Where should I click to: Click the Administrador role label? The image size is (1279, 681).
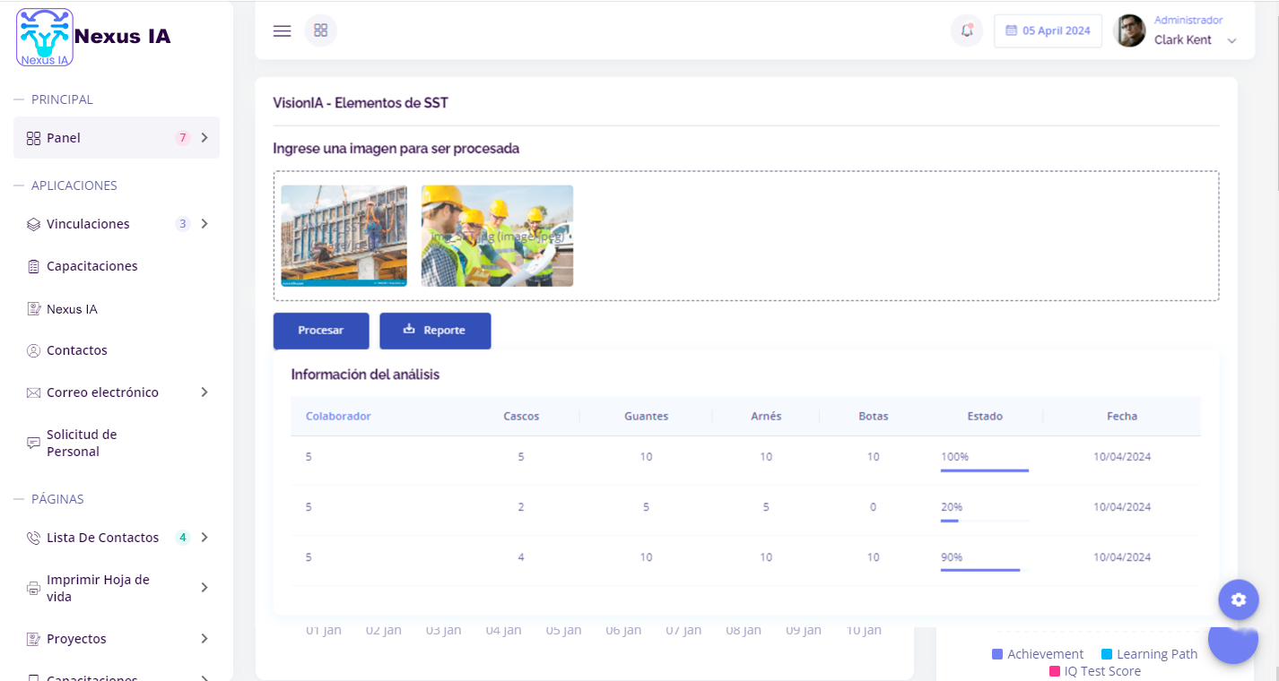click(1188, 20)
